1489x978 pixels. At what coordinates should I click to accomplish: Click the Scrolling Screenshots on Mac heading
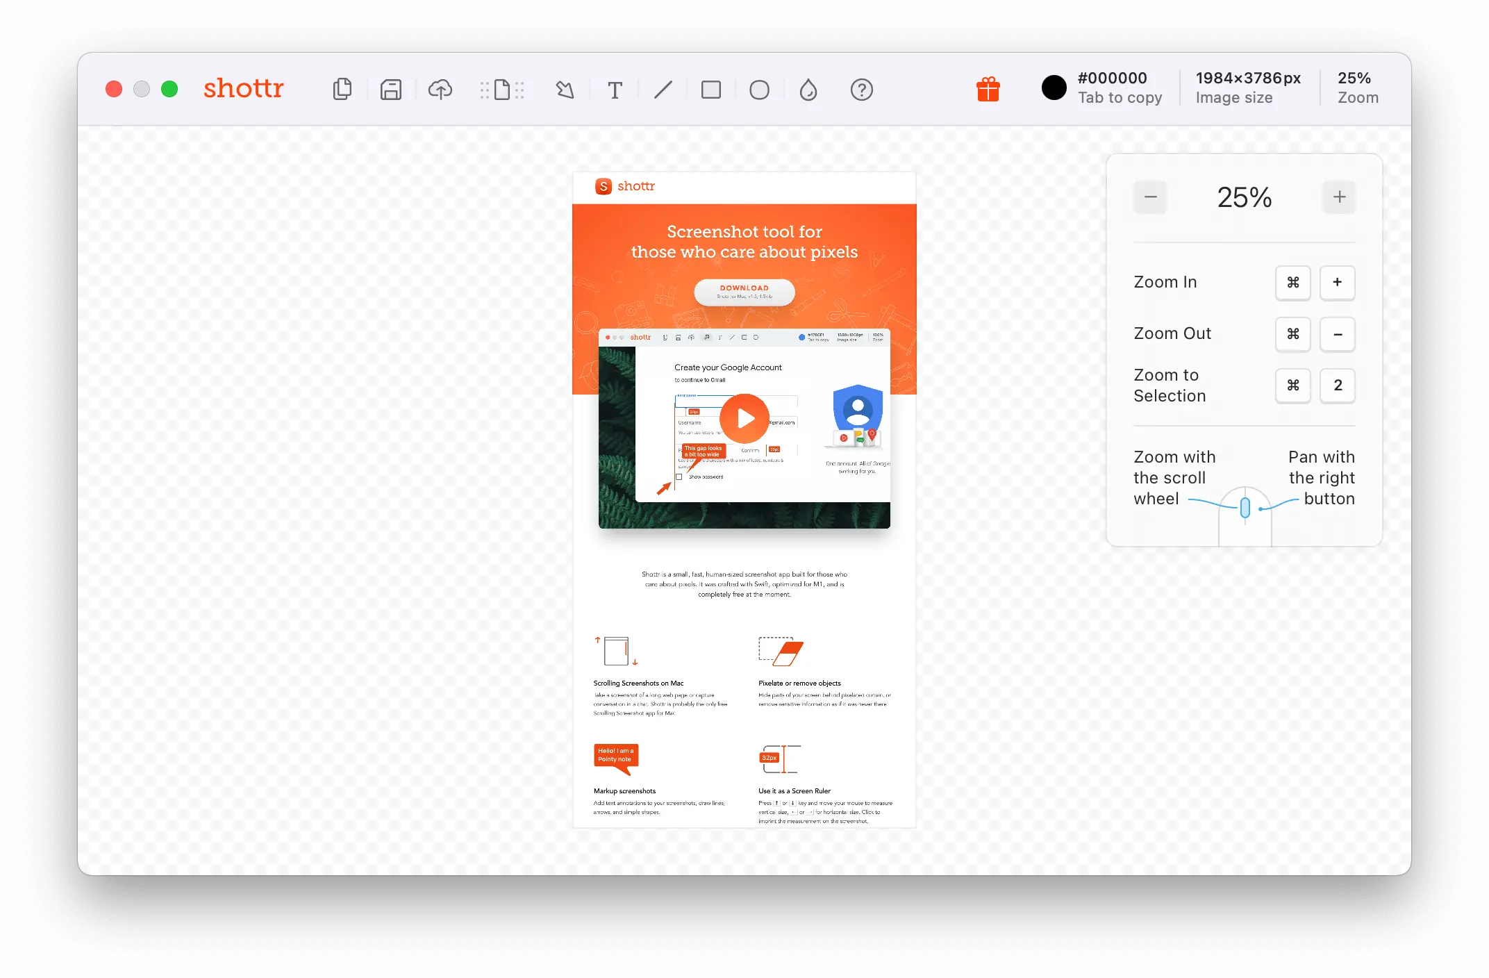coord(638,683)
